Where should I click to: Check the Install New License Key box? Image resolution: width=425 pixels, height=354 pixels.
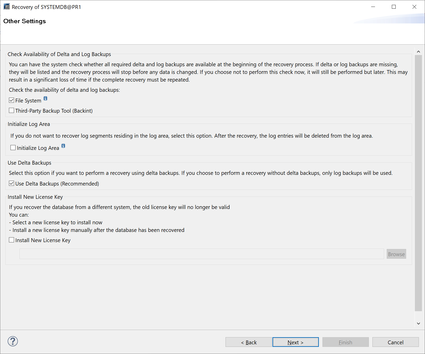[11, 240]
